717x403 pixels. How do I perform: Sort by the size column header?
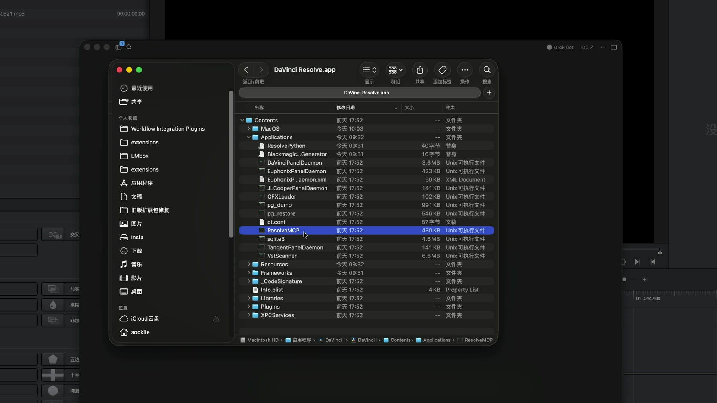tap(422, 107)
